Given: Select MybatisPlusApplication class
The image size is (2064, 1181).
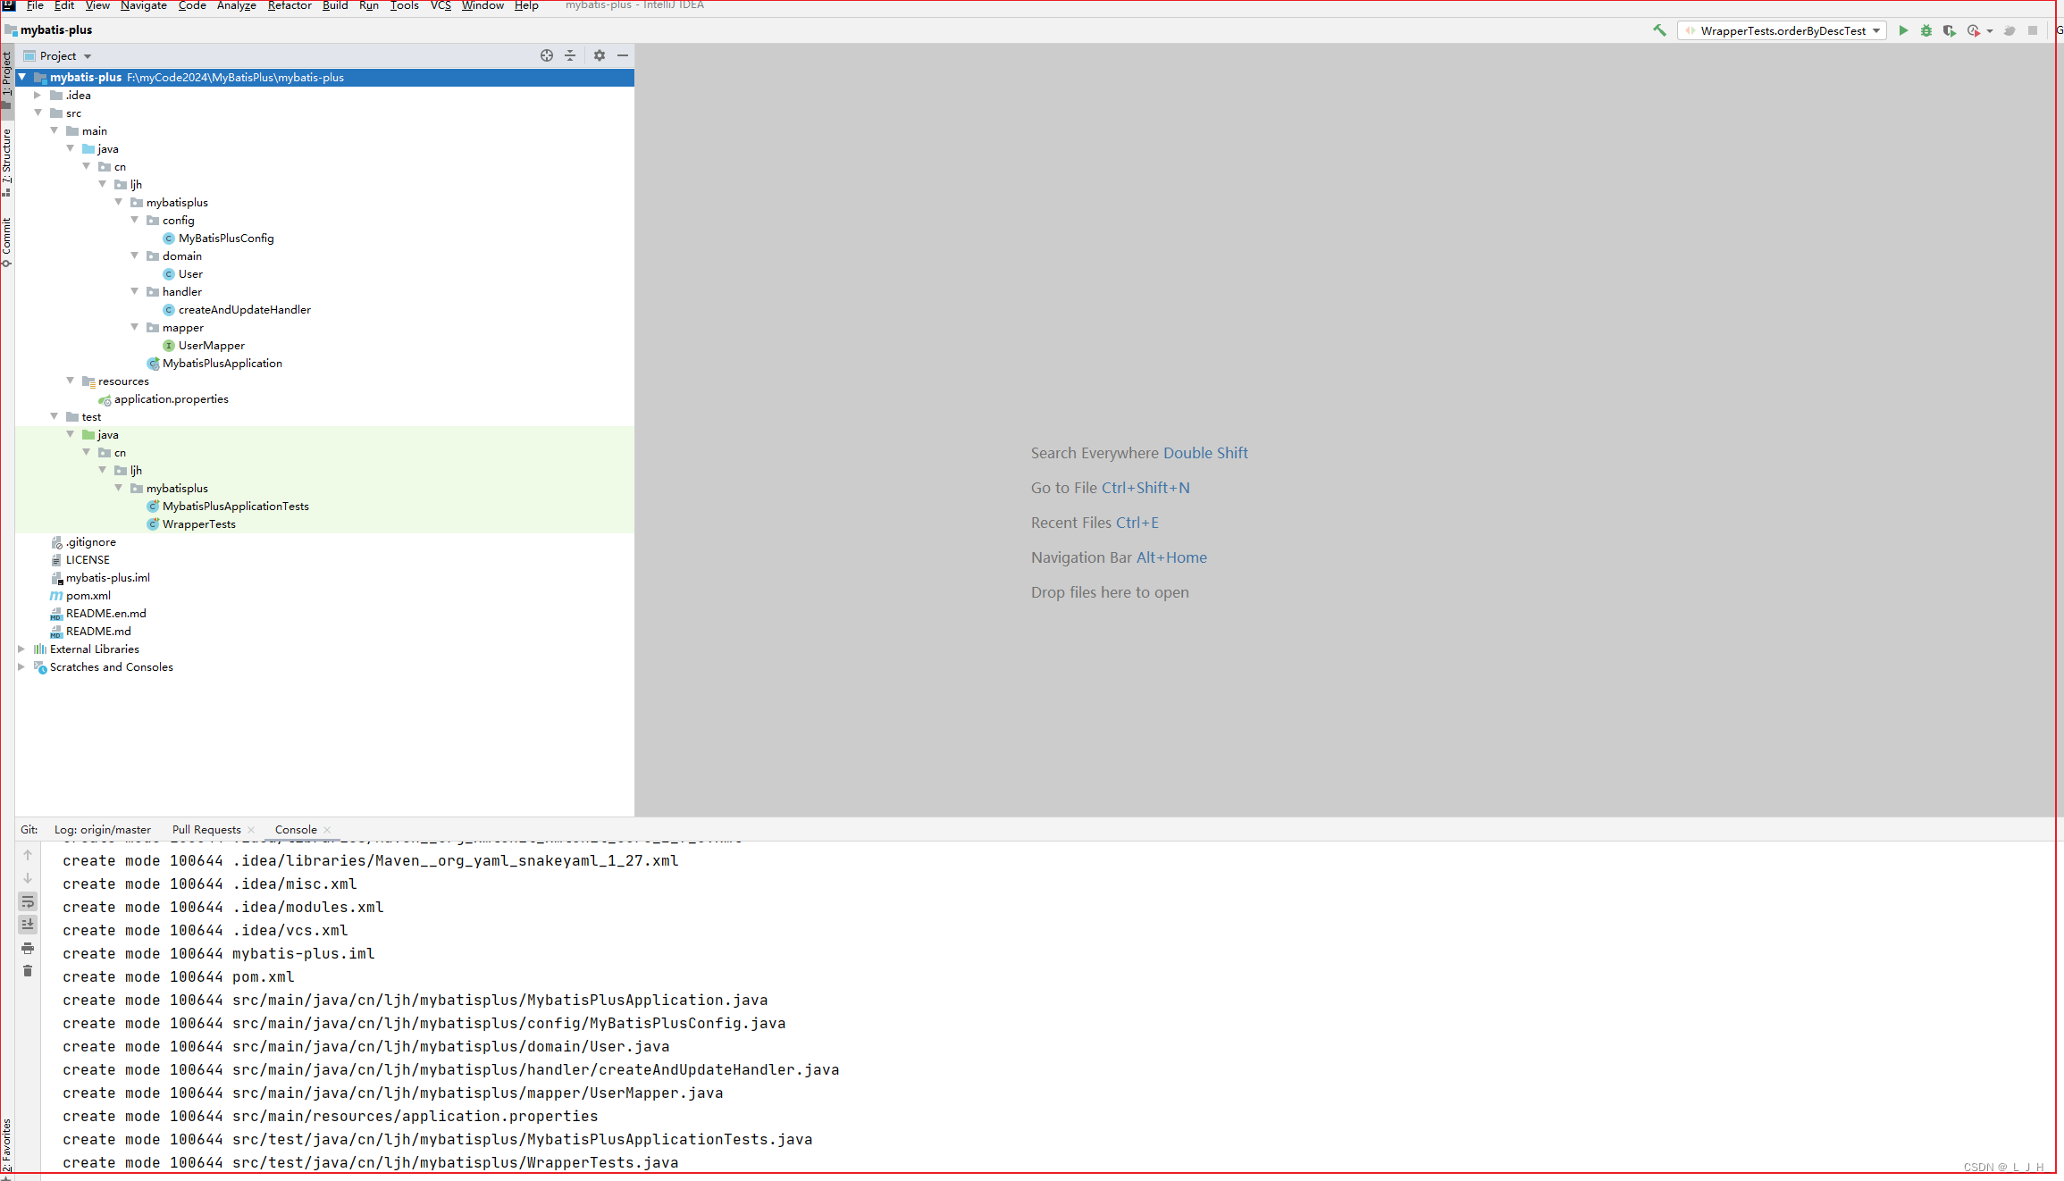Looking at the screenshot, I should tap(222, 364).
